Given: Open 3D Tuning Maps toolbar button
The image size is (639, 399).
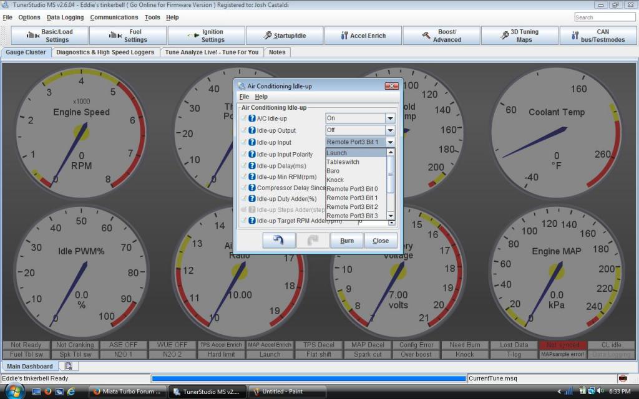Looking at the screenshot, I should tap(520, 36).
